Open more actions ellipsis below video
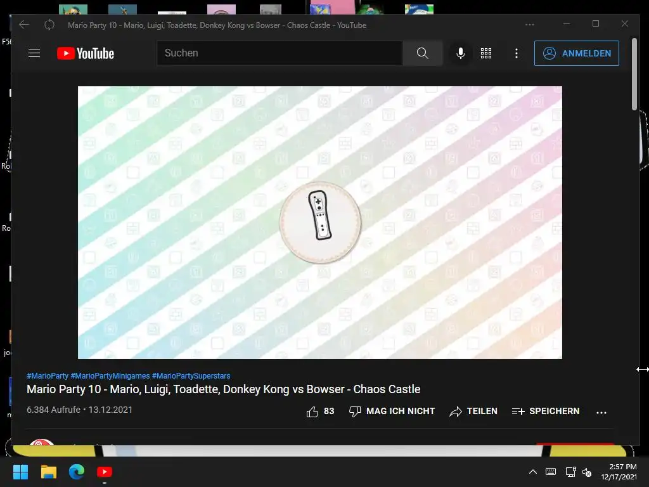The width and height of the screenshot is (649, 487). 601,412
